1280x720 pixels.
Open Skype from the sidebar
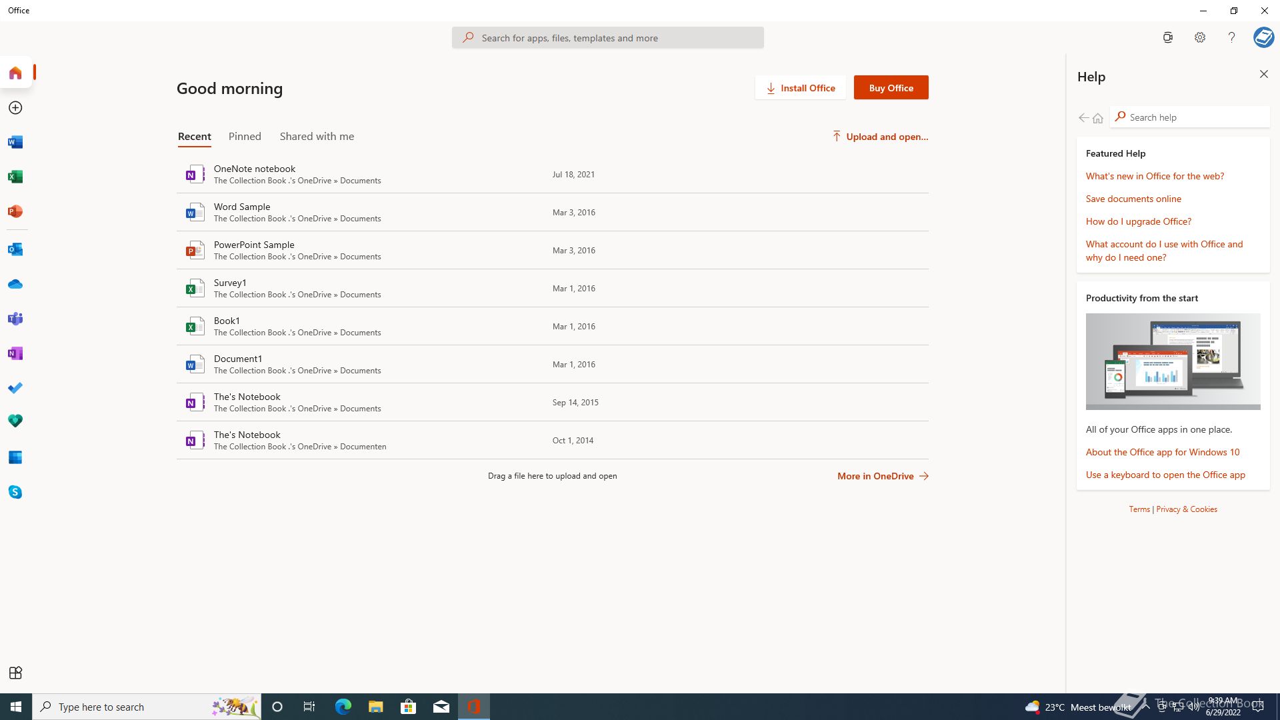point(15,492)
